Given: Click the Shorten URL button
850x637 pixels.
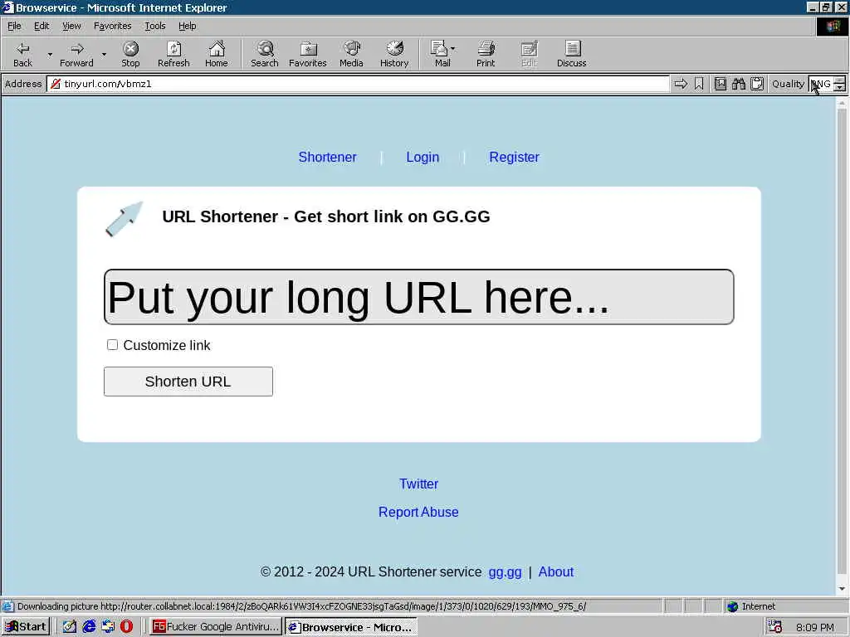Looking at the screenshot, I should click(x=188, y=382).
